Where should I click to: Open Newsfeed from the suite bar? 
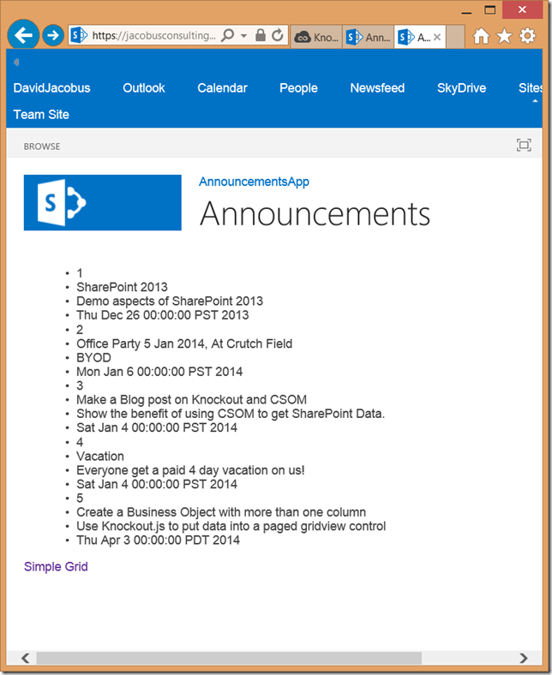click(377, 88)
